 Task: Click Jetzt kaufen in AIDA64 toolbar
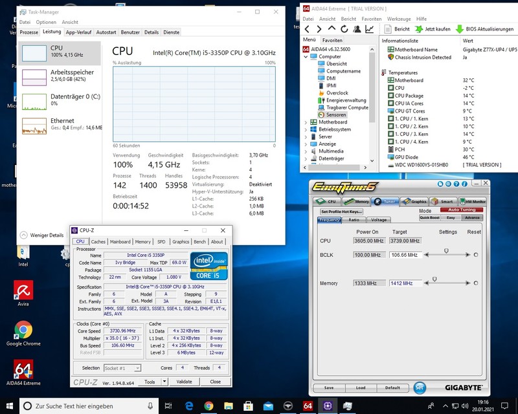point(433,29)
